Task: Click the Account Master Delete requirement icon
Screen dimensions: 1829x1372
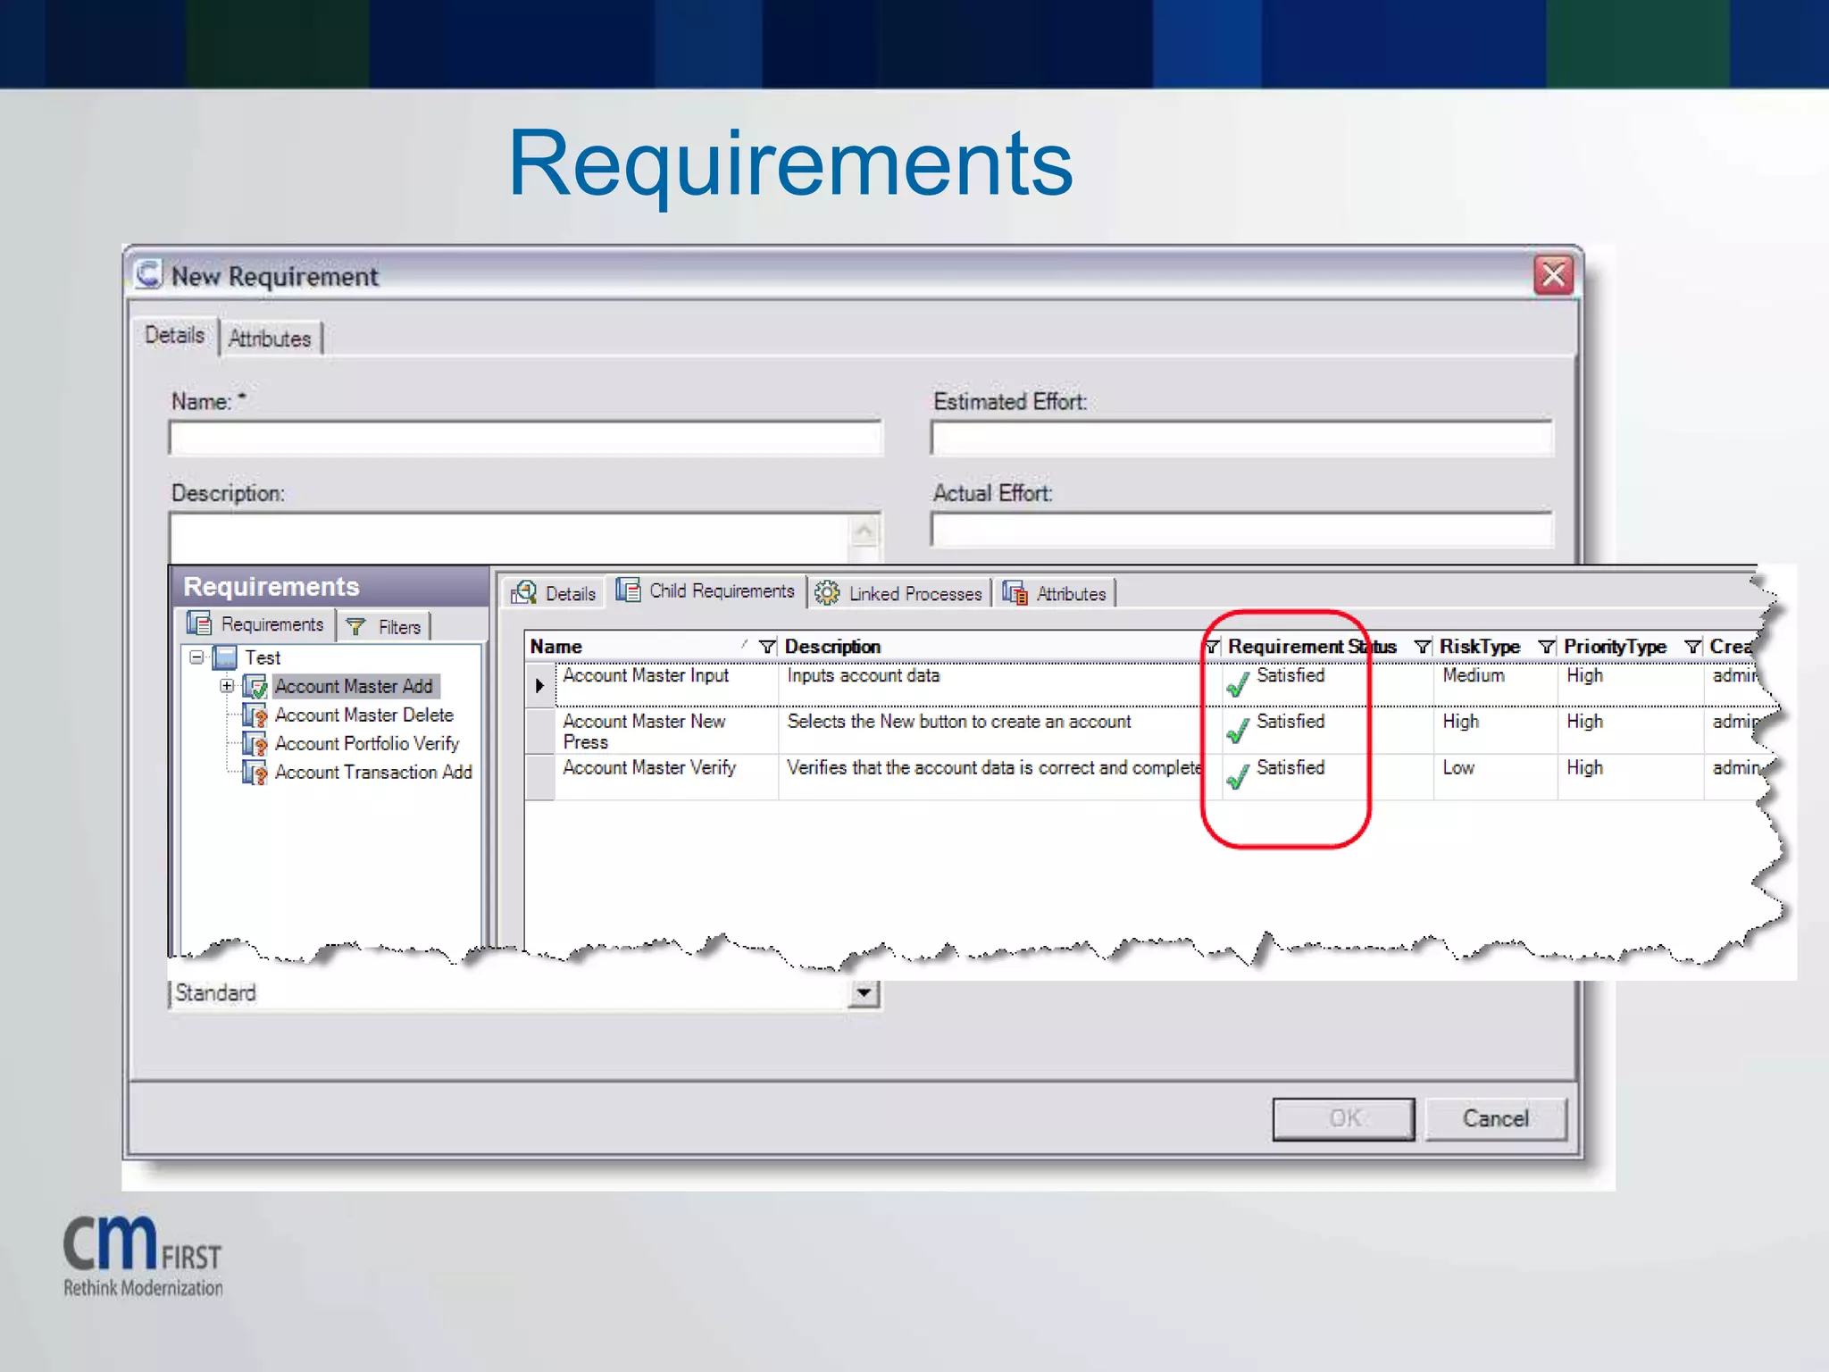Action: point(255,715)
